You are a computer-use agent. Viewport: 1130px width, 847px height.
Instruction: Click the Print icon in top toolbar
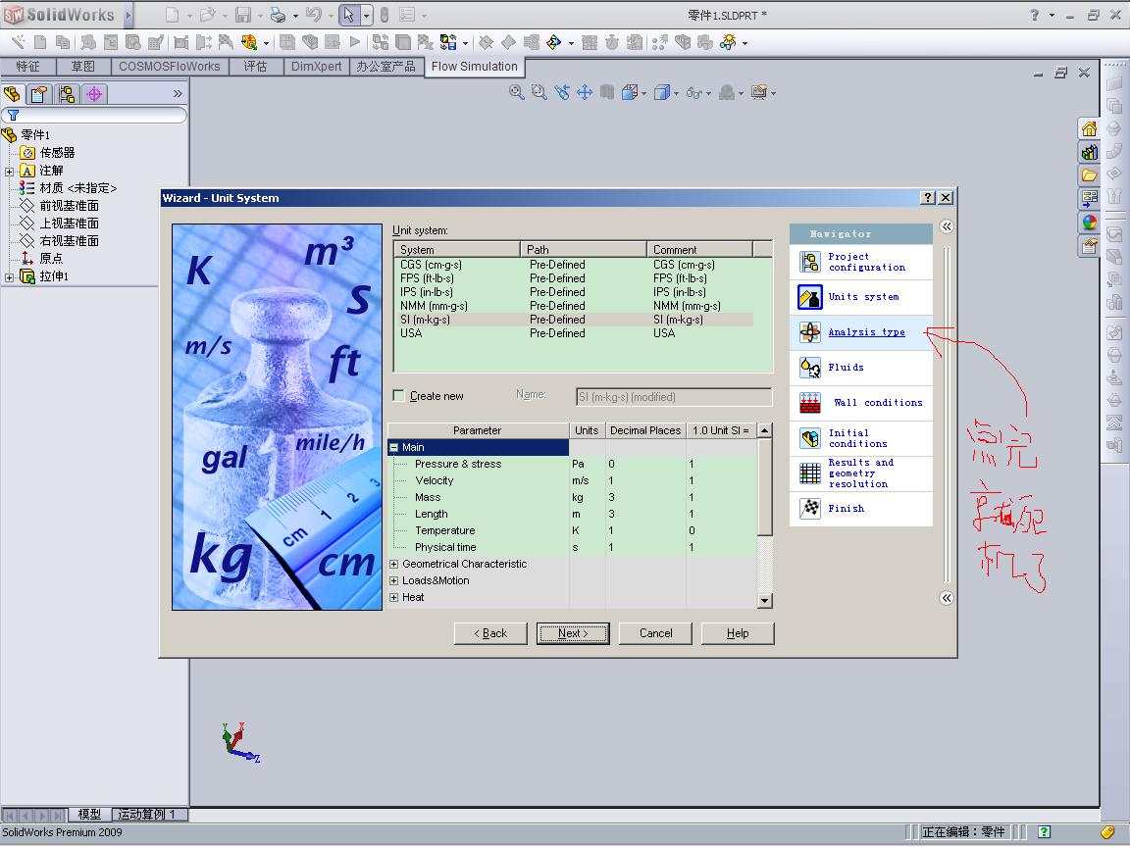[279, 15]
